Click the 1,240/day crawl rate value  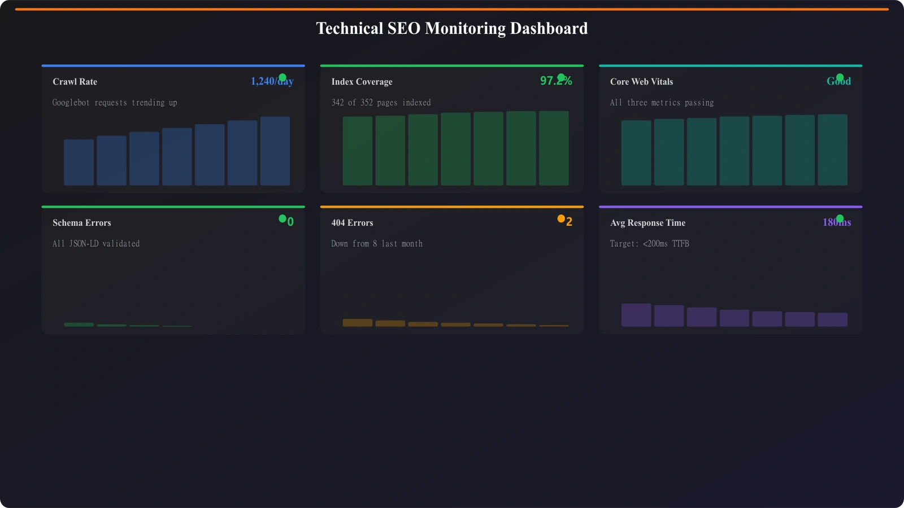coord(273,81)
